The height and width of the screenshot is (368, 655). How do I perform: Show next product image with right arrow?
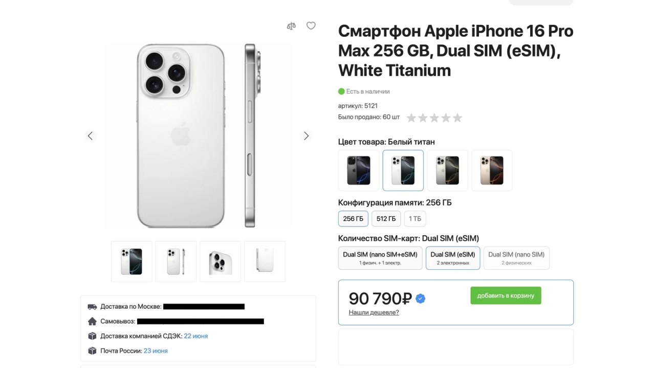[306, 136]
